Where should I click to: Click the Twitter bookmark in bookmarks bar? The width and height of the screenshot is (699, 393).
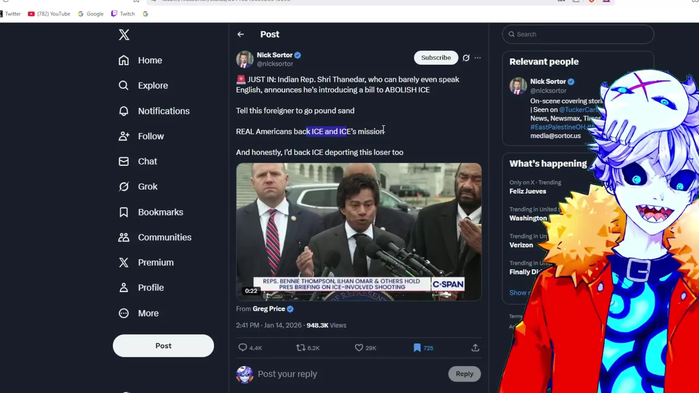[10, 14]
